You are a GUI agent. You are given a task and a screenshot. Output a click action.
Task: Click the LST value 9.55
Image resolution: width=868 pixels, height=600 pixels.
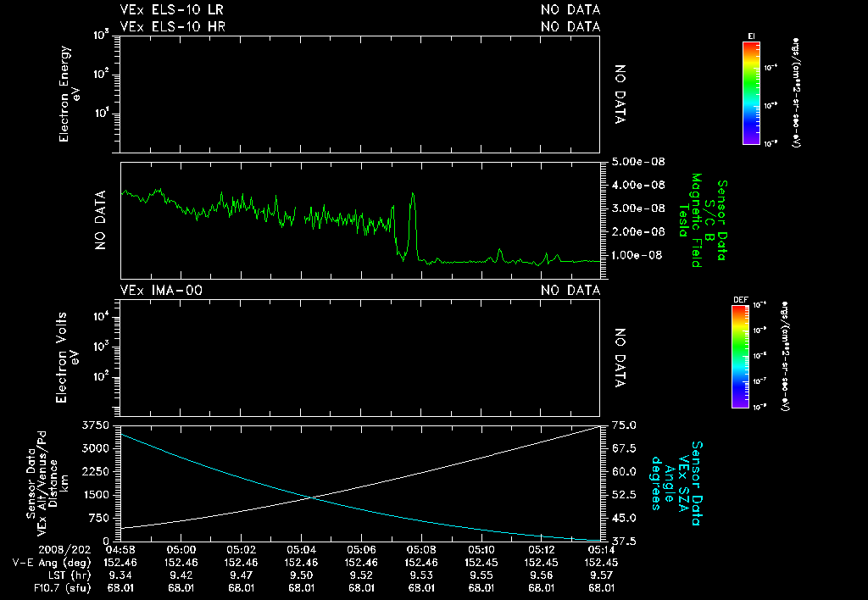(481, 575)
